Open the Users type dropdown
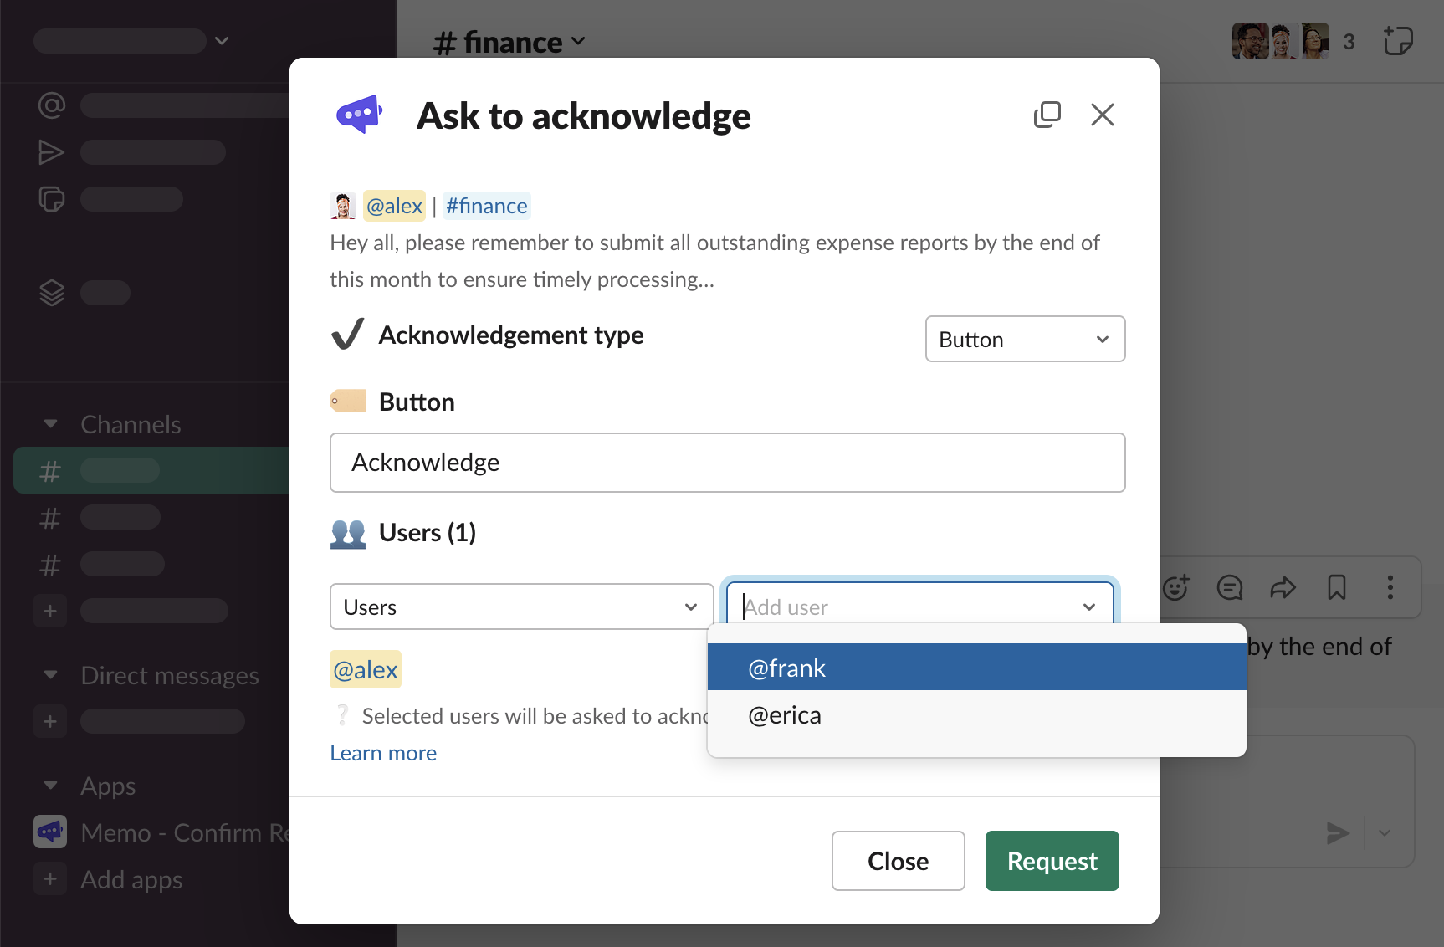The width and height of the screenshot is (1444, 947). coord(521,607)
